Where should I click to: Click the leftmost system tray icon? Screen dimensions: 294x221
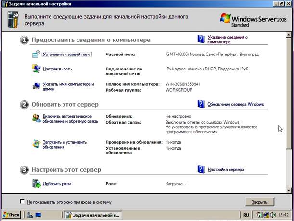click(259, 215)
